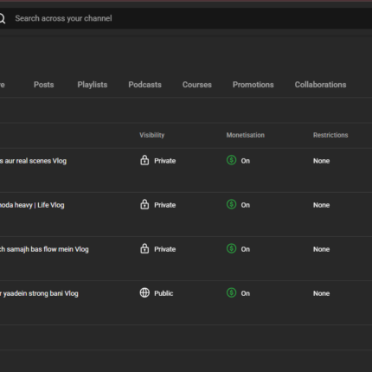The height and width of the screenshot is (372, 372).
Task: Open Private visibility dropdown for real scenes Vlog
Action: click(157, 161)
